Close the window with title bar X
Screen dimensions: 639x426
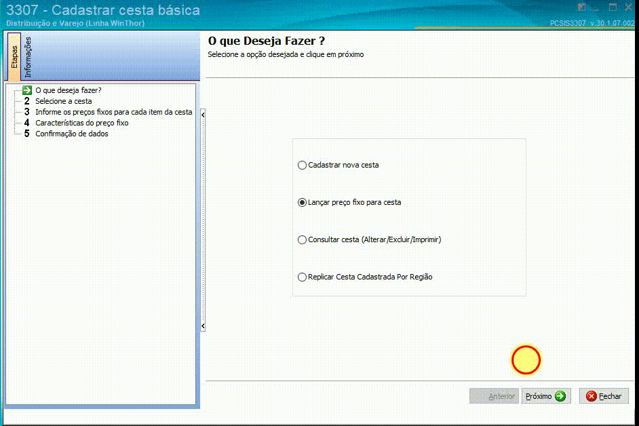coord(628,7)
